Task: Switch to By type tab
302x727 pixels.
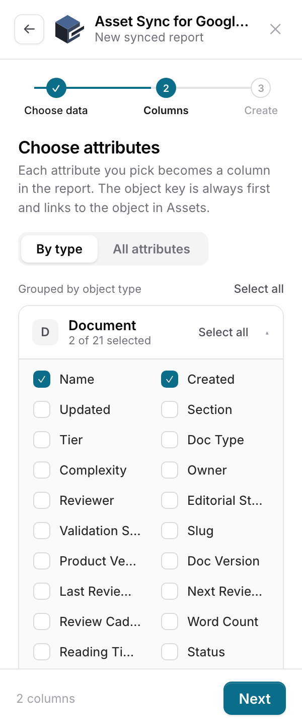Action: (59, 249)
